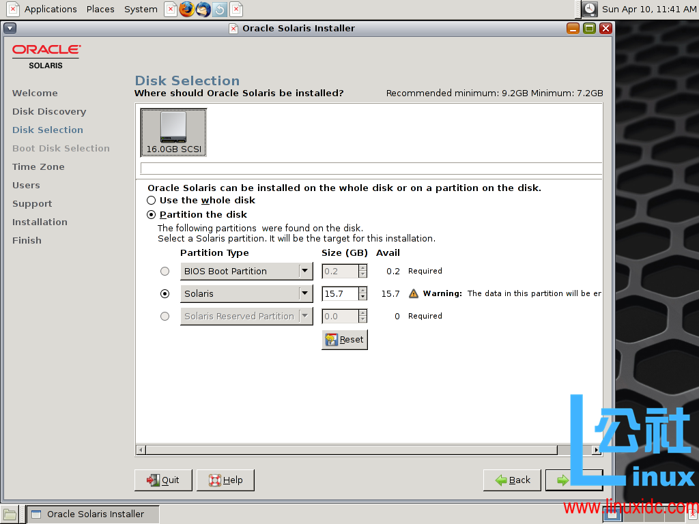Open the Applications menu
699x524 pixels.
pyautogui.click(x=51, y=9)
